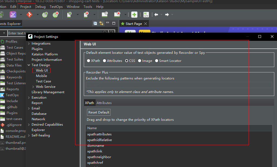
Task: Open the Debug menu
Action: click(x=41, y=7)
